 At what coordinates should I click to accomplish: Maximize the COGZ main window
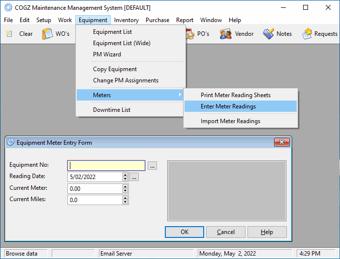306,7
